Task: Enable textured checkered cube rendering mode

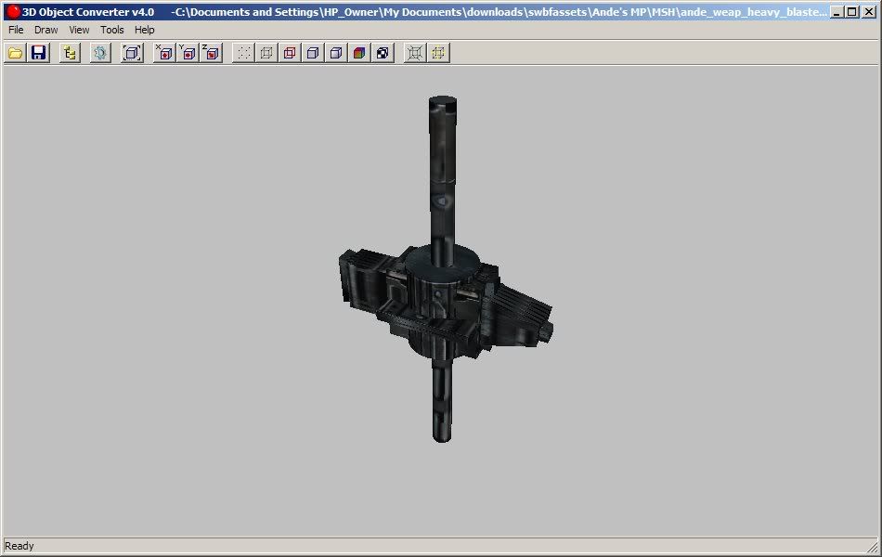Action: [x=383, y=53]
